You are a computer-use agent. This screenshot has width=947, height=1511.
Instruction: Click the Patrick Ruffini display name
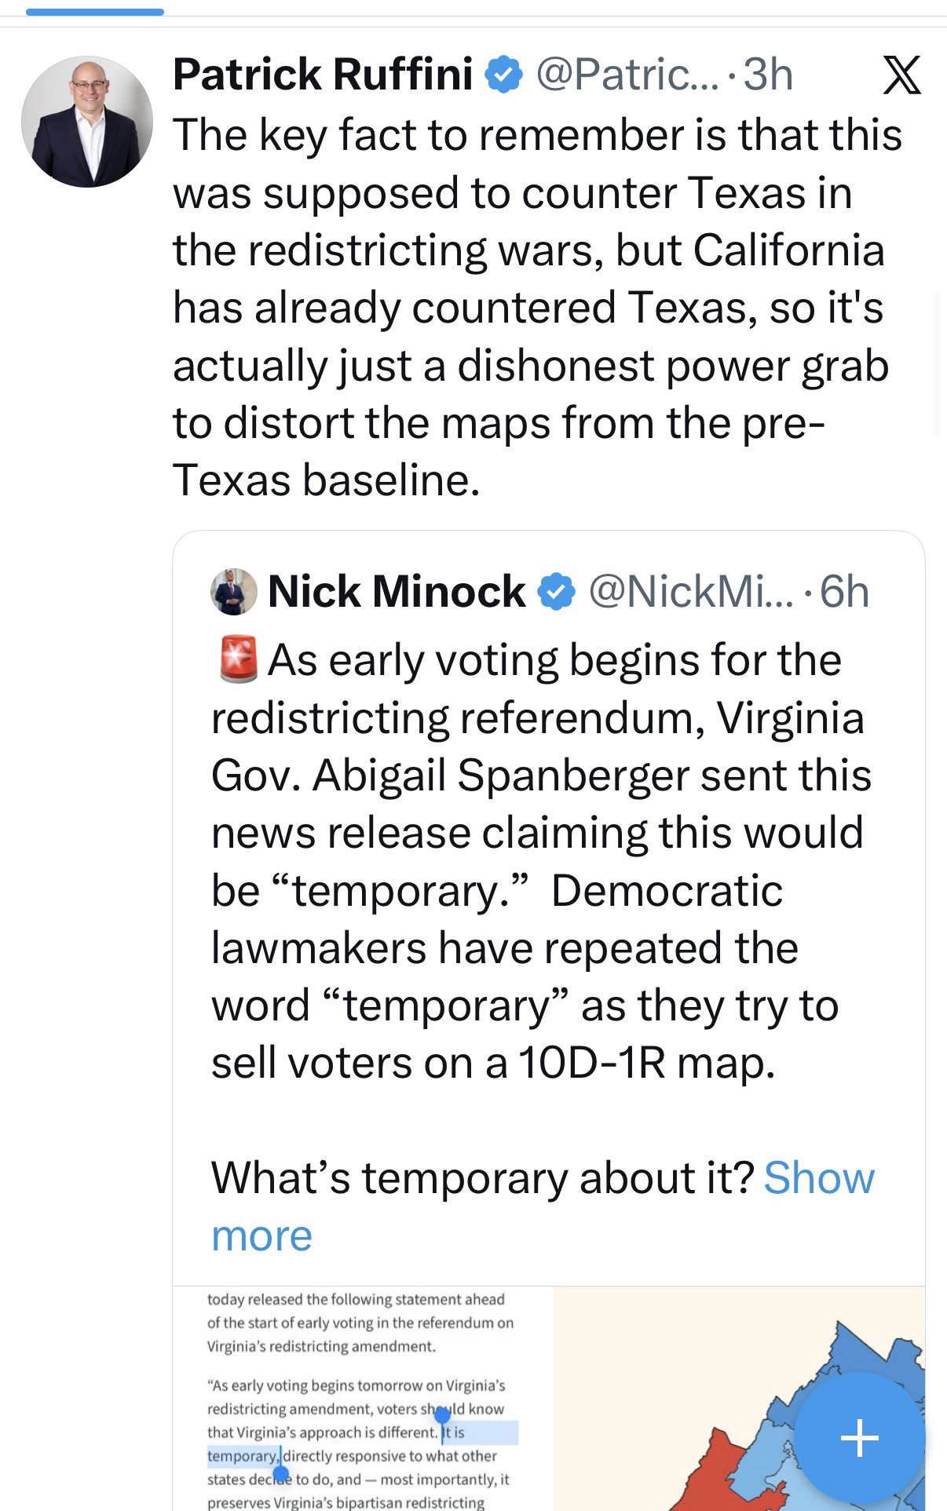(x=323, y=75)
